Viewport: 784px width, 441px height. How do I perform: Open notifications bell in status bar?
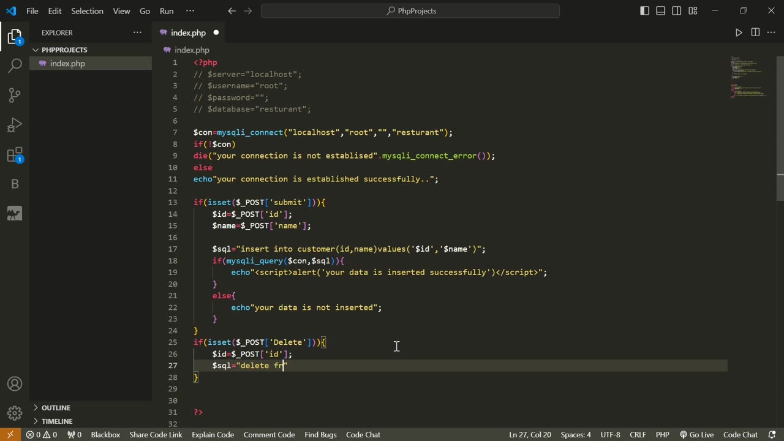pyautogui.click(x=772, y=434)
